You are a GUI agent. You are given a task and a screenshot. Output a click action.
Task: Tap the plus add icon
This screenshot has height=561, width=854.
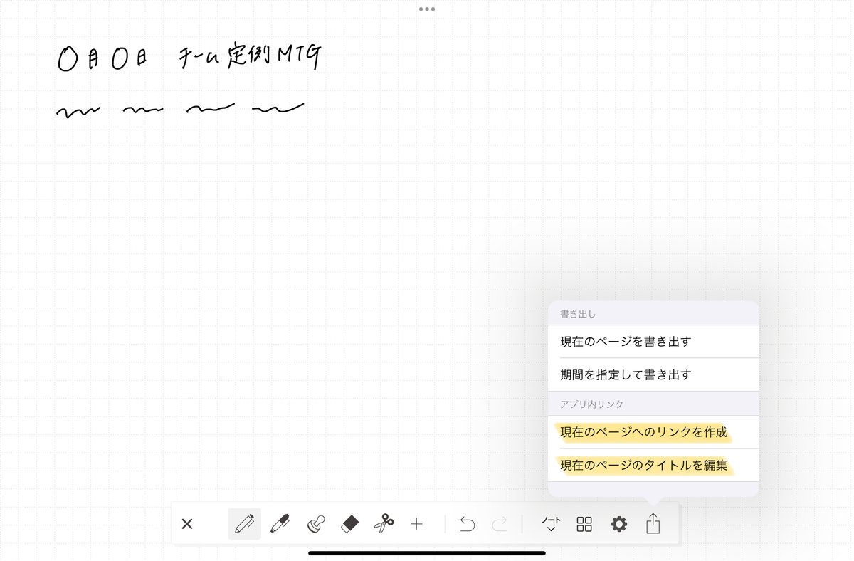click(417, 525)
